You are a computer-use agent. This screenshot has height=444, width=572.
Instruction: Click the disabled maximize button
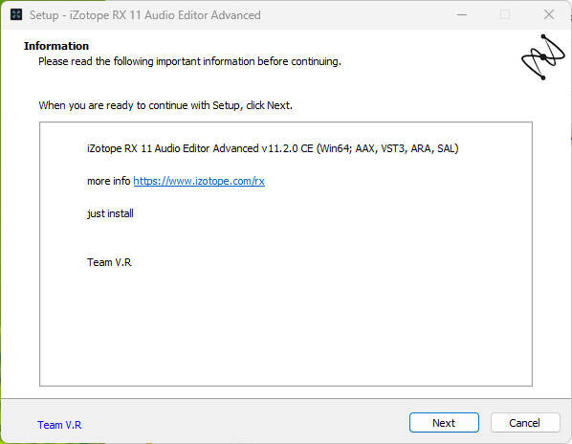click(x=505, y=15)
